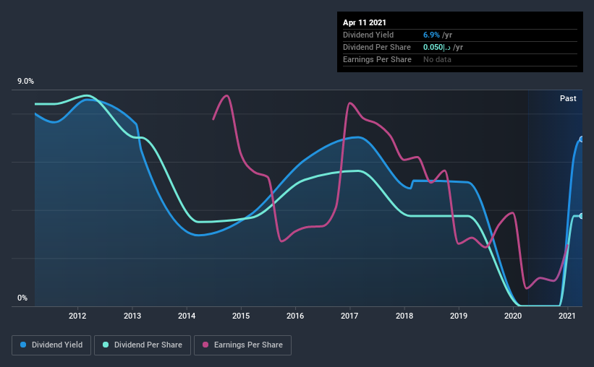This screenshot has height=367, width=594.
Task: Click the 2017 x-axis label
Action: click(349, 316)
